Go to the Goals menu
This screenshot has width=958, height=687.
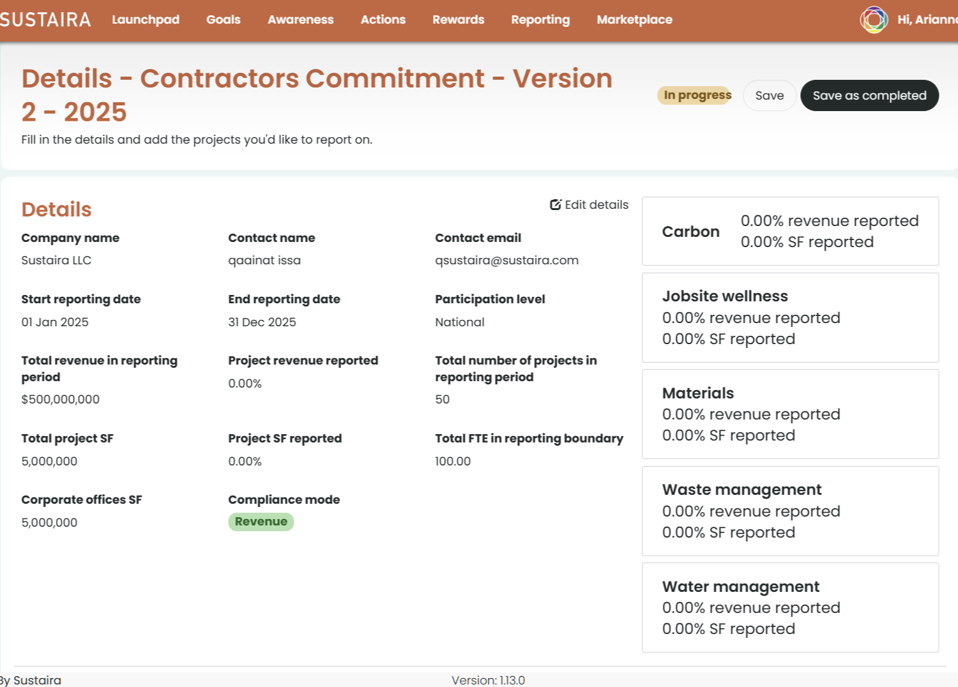point(224,20)
